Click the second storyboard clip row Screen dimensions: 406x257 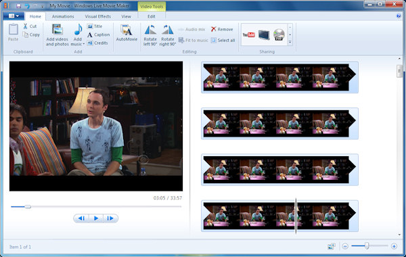coord(279,124)
